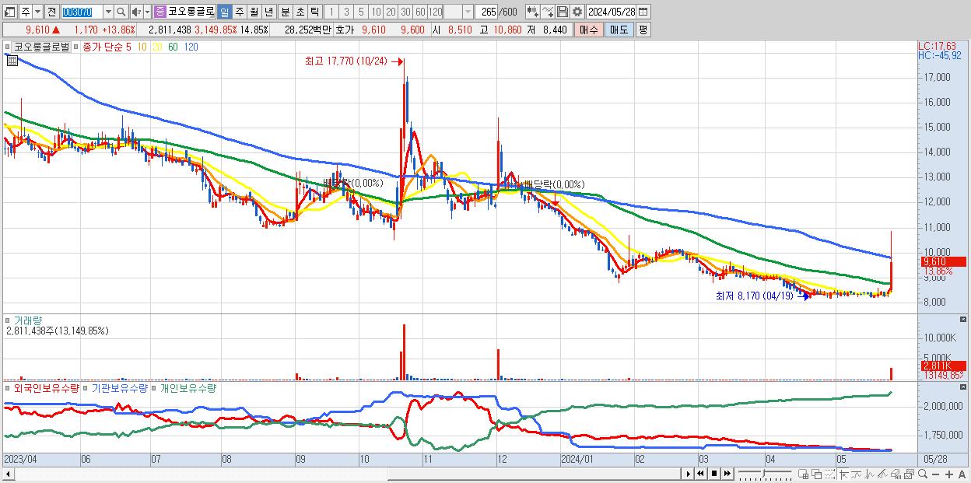971x483 pixels.
Task: Open the calendar date picker icon
Action: (643, 12)
